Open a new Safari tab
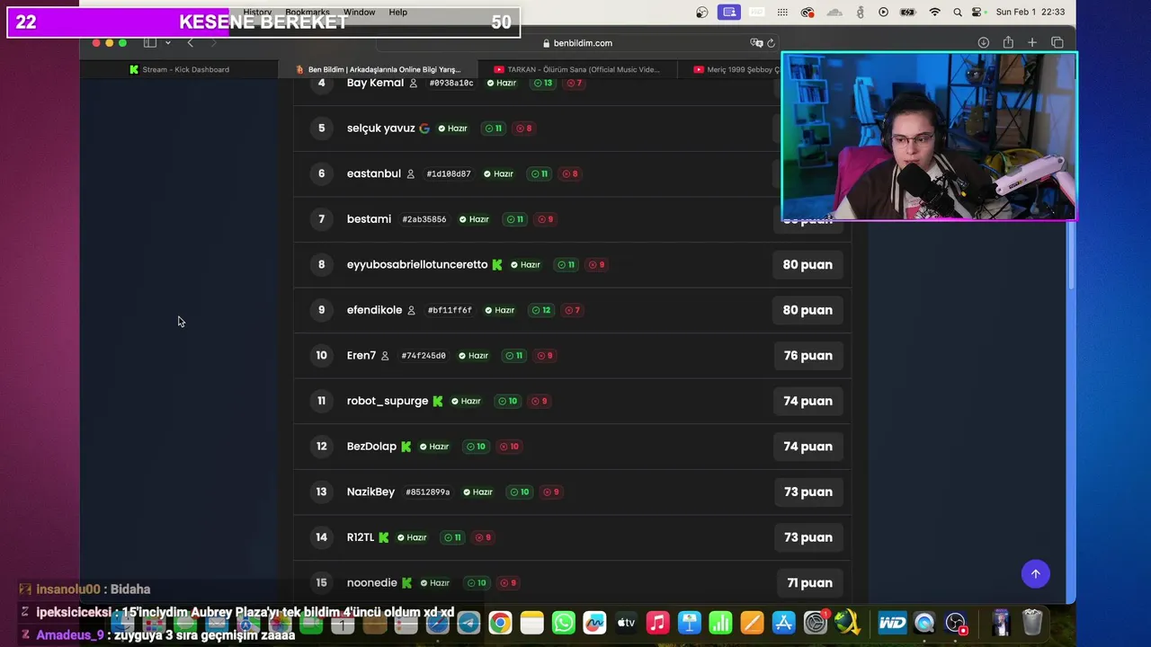 (1032, 42)
